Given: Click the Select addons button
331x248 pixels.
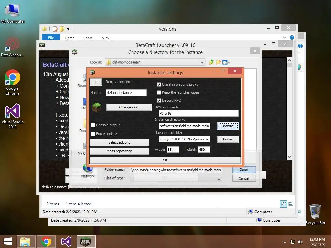Looking at the screenshot, I should [x=119, y=142].
